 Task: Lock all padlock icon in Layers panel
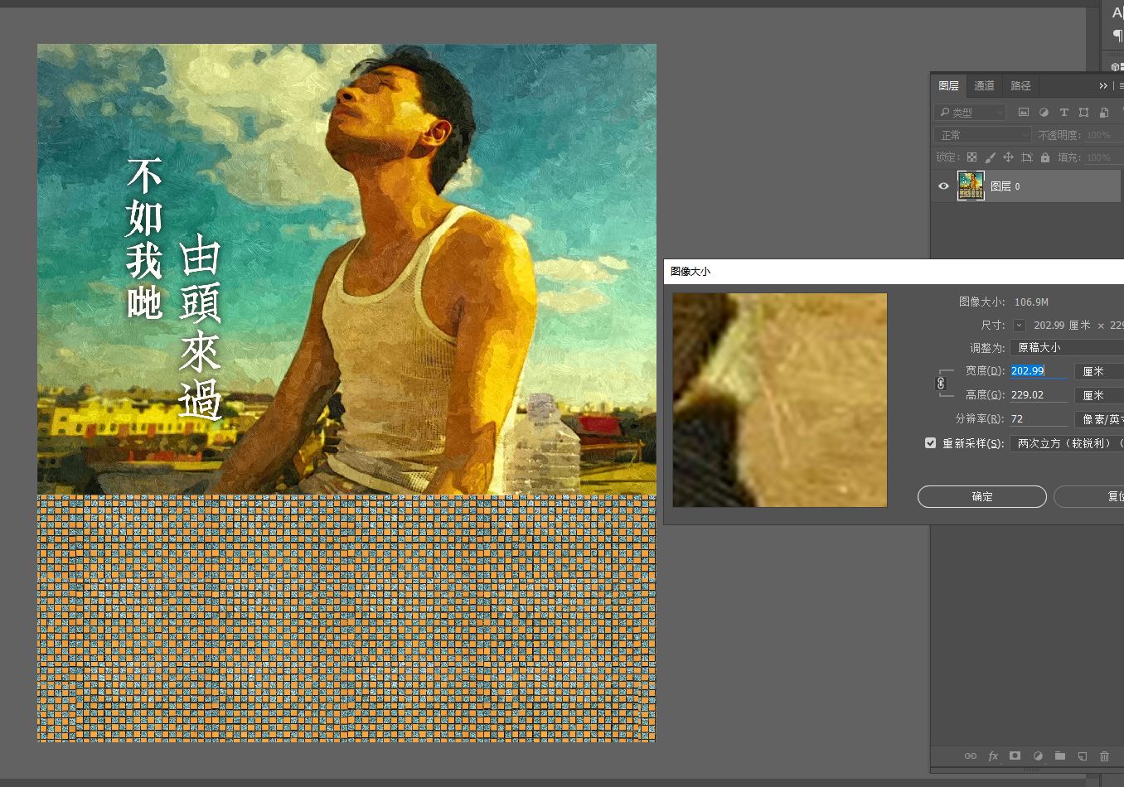coord(1044,157)
